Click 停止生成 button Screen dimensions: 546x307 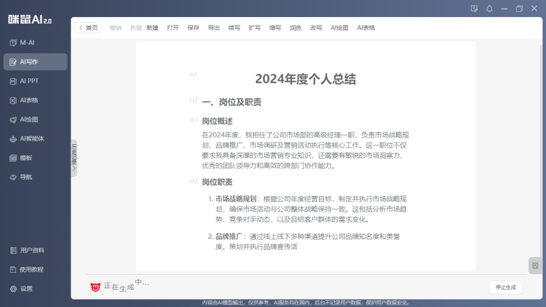tap(506, 287)
